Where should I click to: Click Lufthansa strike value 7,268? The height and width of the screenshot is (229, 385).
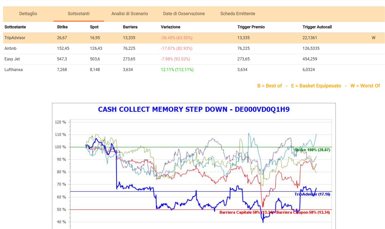[x=62, y=70]
